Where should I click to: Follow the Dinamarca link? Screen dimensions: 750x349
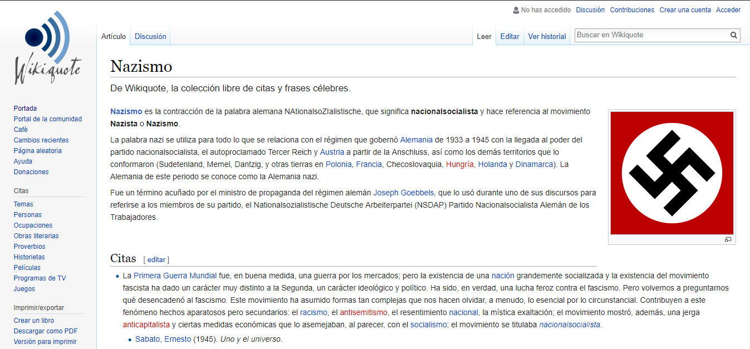(535, 164)
